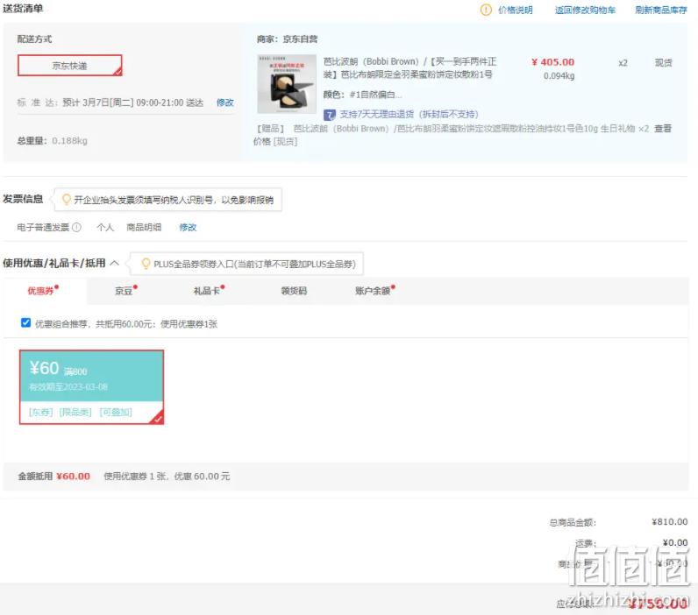Select the 优惠券 tab
This screenshot has width=698, height=615.
point(43,290)
